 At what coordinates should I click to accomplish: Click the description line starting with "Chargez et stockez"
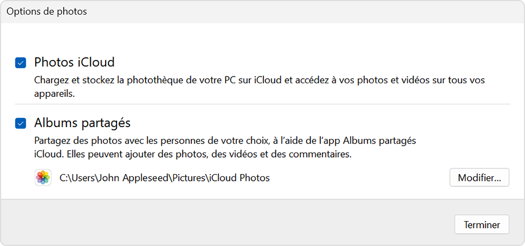tap(259, 80)
